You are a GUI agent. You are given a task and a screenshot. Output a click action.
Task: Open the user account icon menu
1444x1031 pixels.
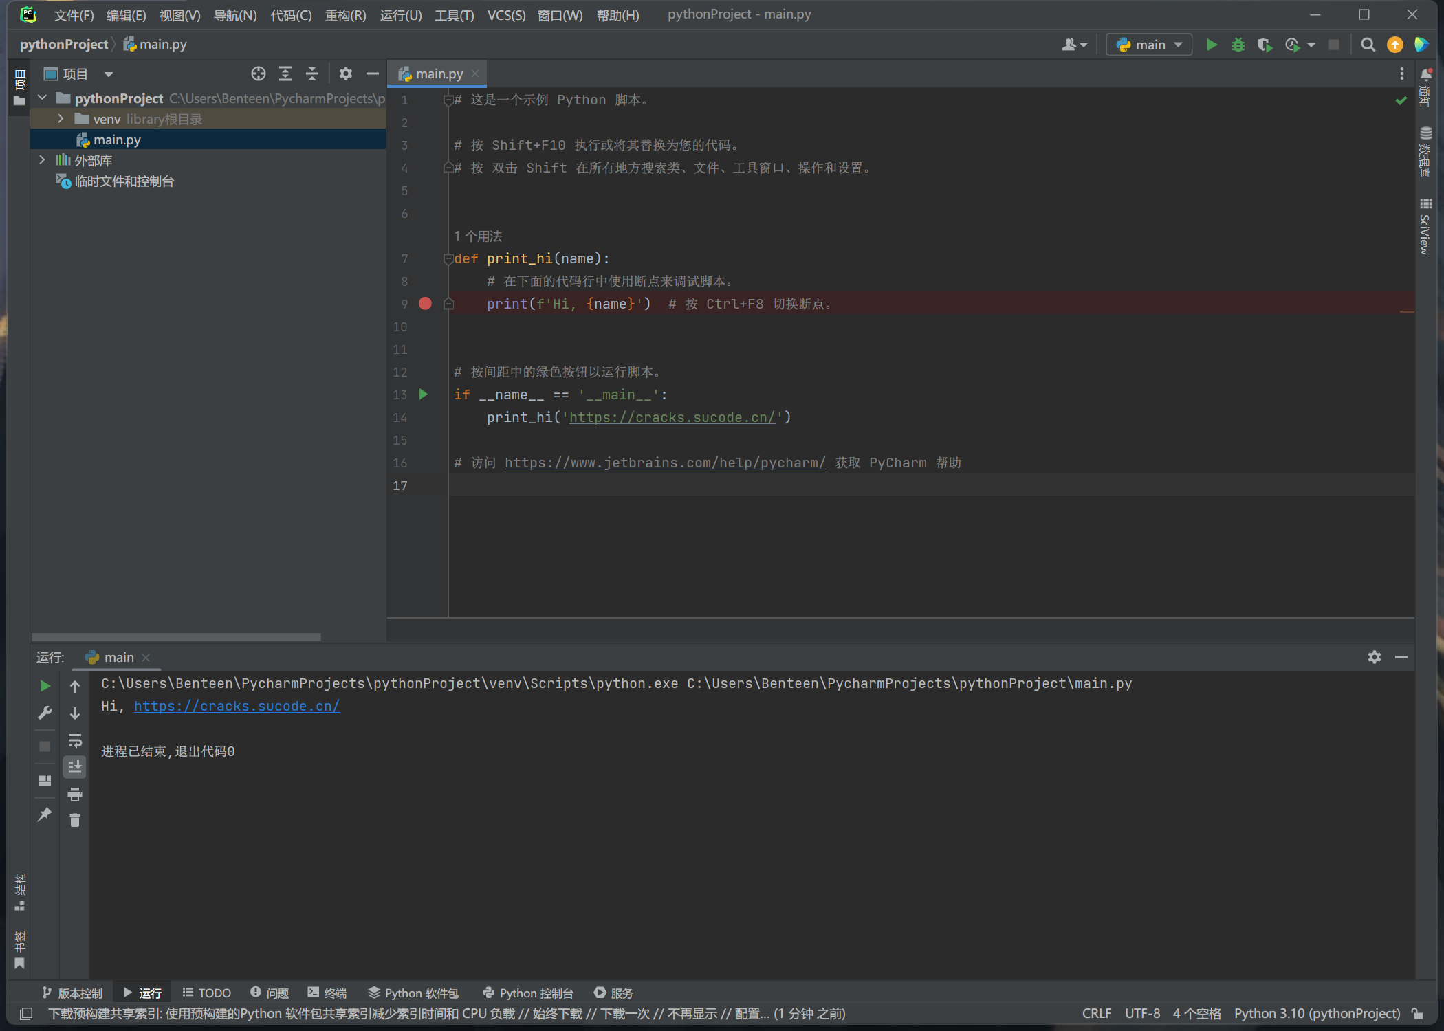[x=1073, y=45]
